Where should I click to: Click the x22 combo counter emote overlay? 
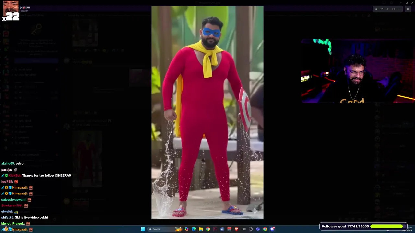coord(11,11)
